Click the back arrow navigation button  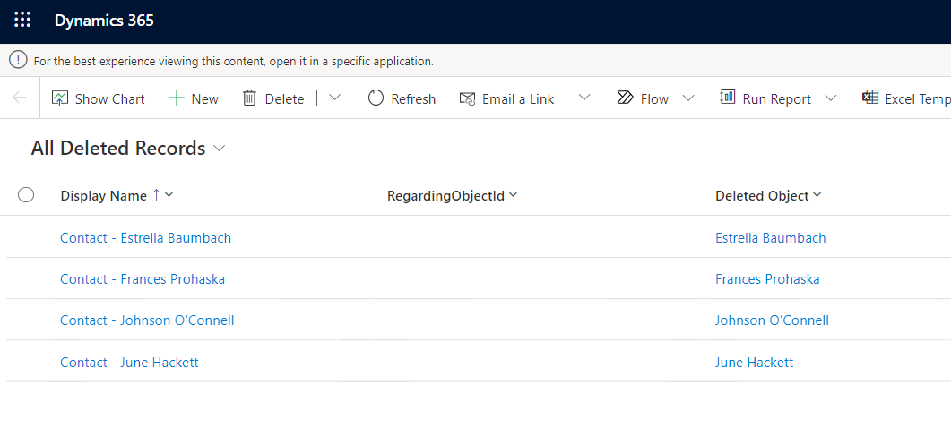(20, 98)
